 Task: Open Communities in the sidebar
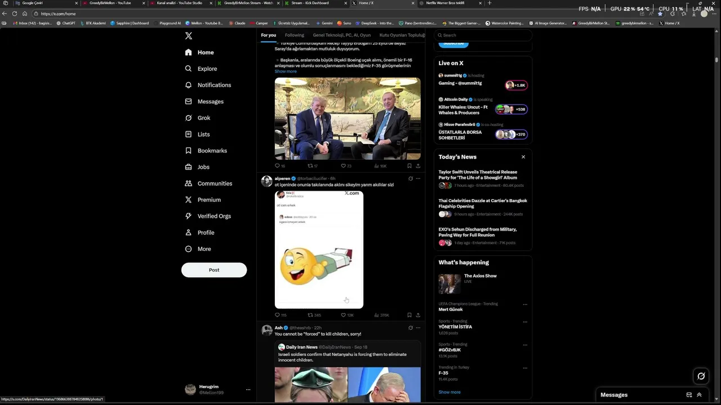(x=208, y=183)
